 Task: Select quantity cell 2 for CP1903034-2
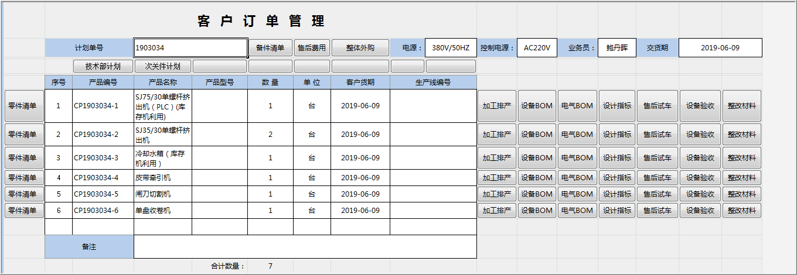pos(270,135)
